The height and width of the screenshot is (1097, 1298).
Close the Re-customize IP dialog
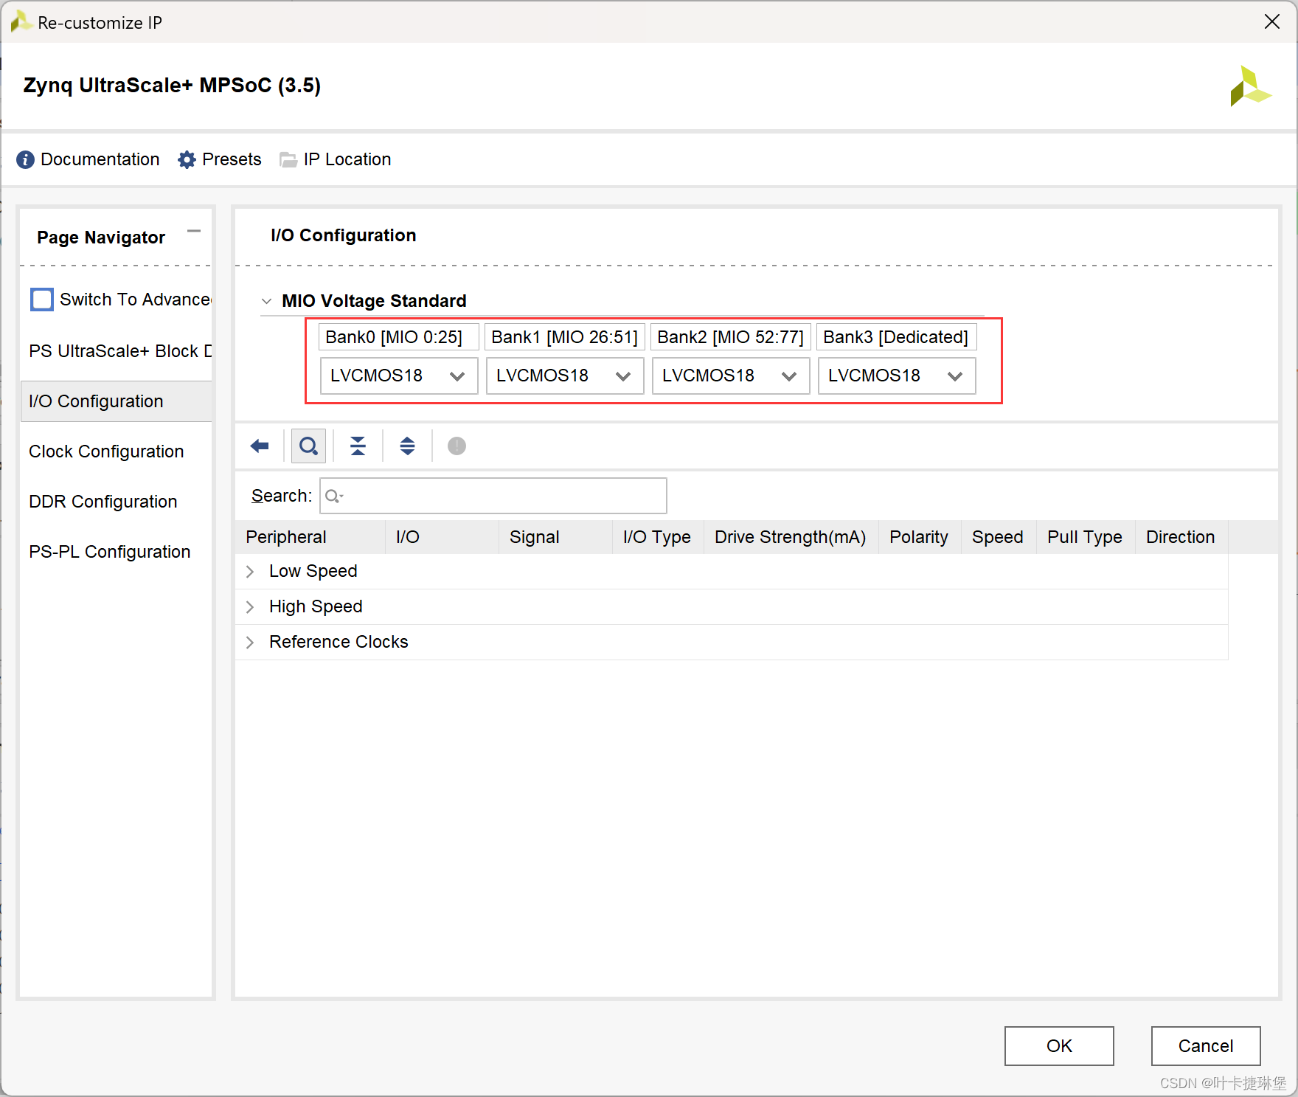(1272, 22)
